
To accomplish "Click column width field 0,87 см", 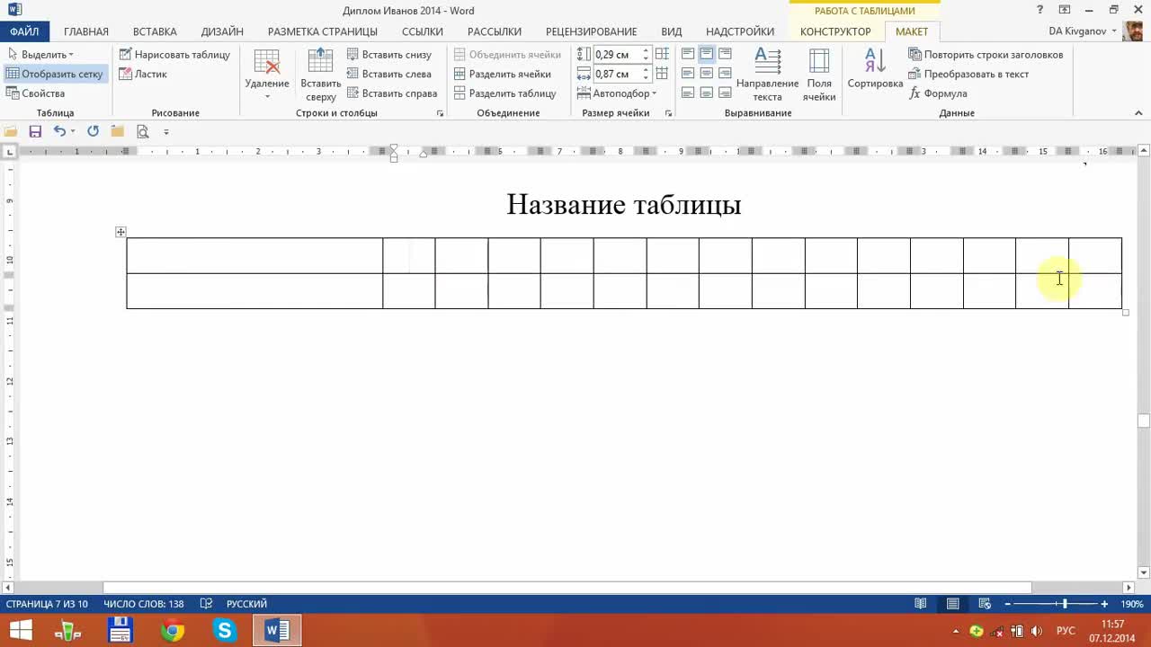I will point(617,74).
